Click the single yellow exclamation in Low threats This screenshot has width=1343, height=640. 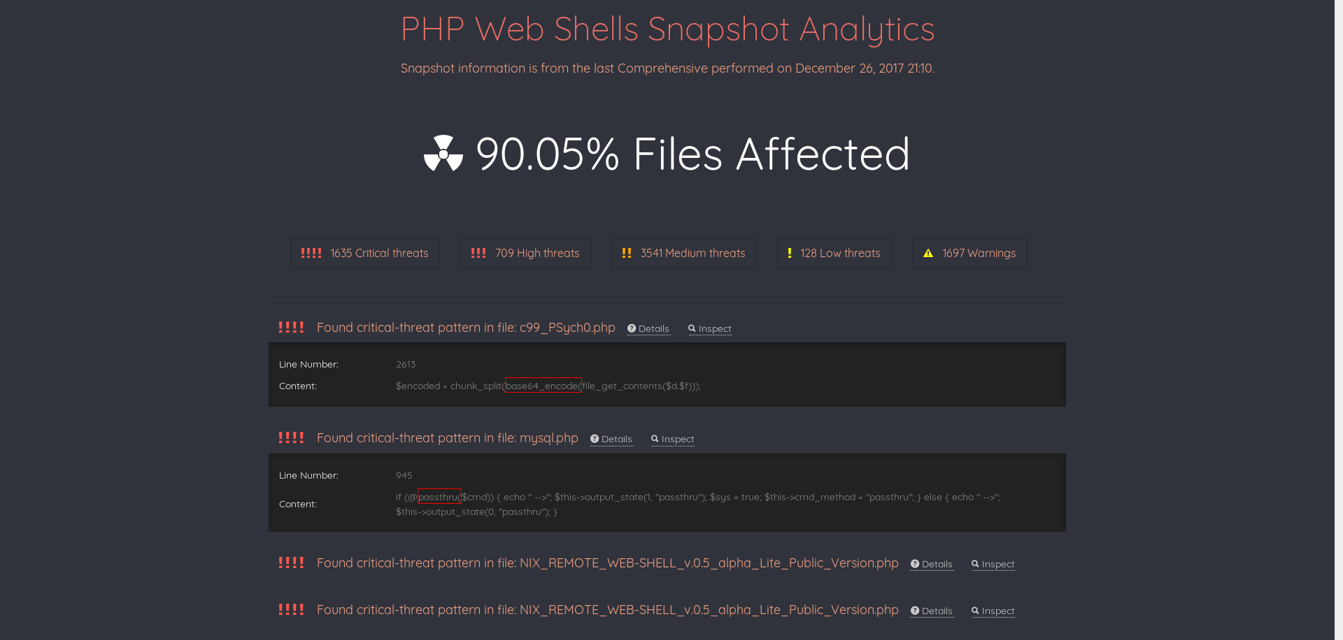click(x=790, y=253)
